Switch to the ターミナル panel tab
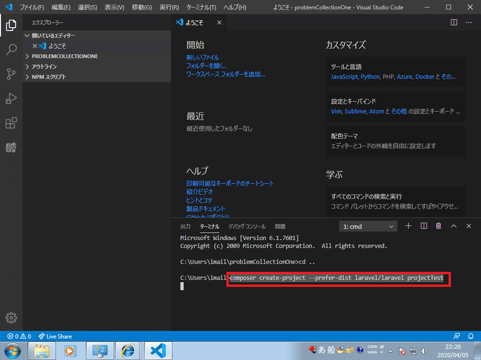The width and height of the screenshot is (481, 360). coord(209,226)
